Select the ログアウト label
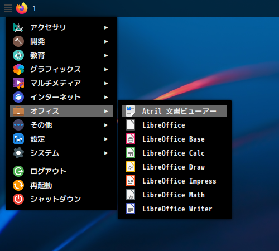The width and height of the screenshot is (279, 251). click(48, 171)
